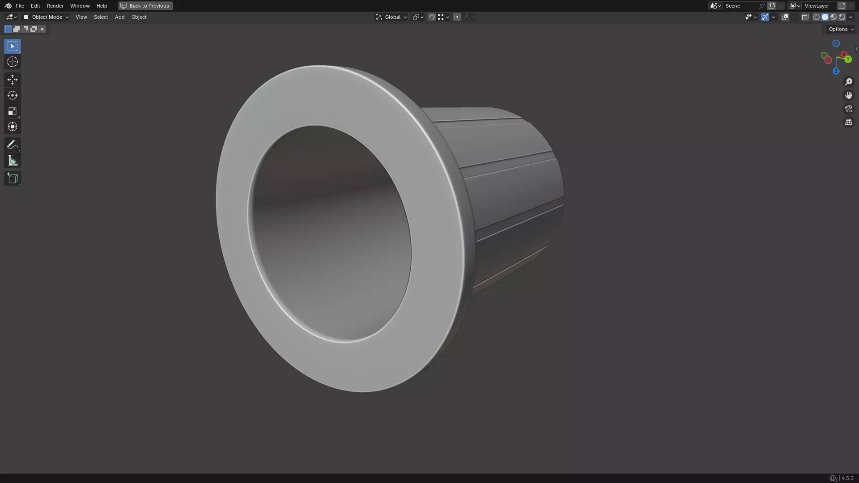The image size is (859, 483).
Task: Open the viewport Object menu
Action: click(139, 17)
